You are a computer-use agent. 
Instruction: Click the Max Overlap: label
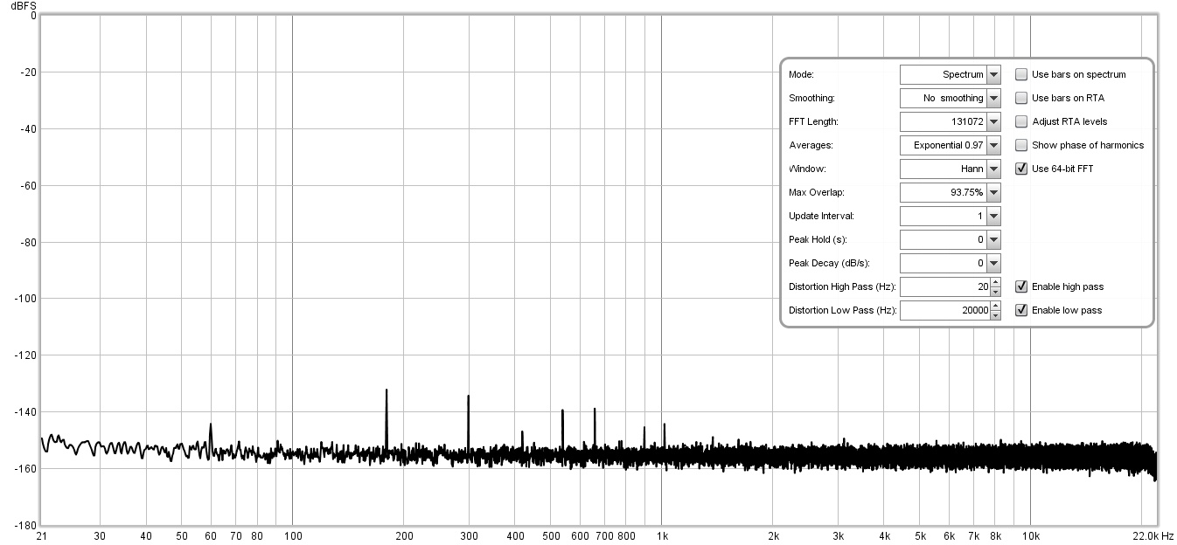point(815,193)
